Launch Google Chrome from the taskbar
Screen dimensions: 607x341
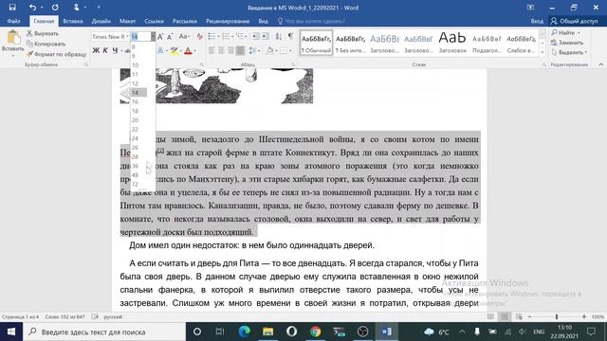click(315, 332)
